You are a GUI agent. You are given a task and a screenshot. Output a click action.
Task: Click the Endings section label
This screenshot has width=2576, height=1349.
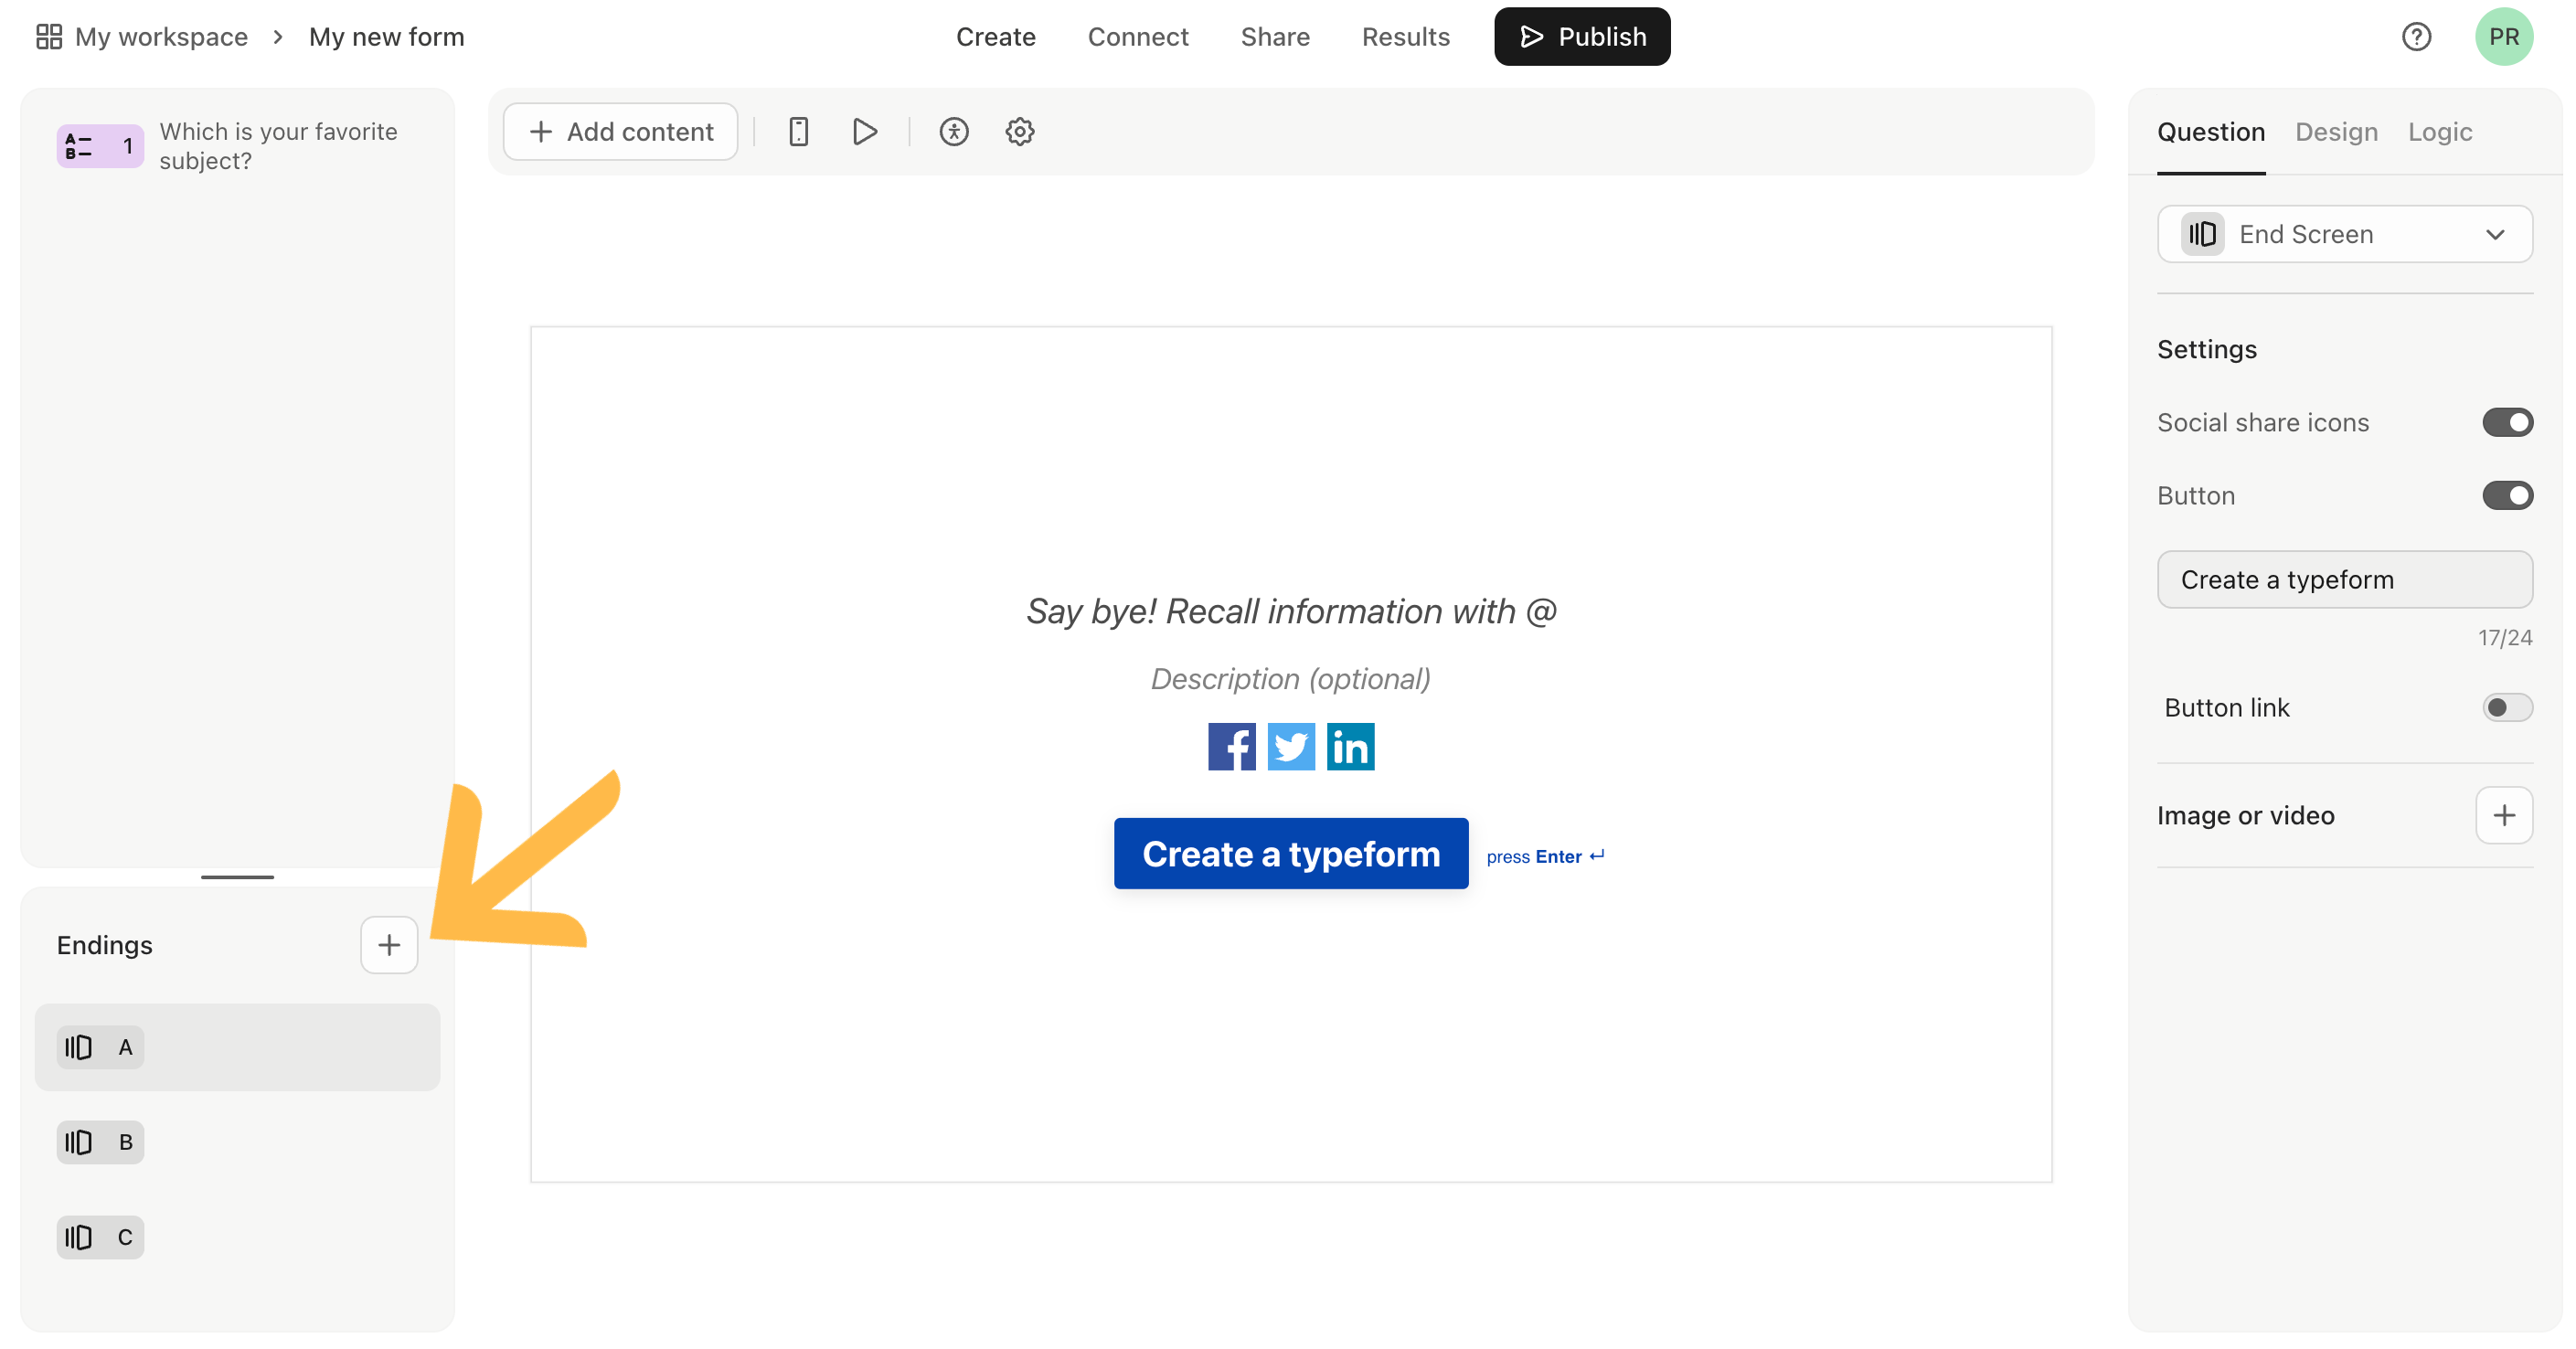[104, 945]
